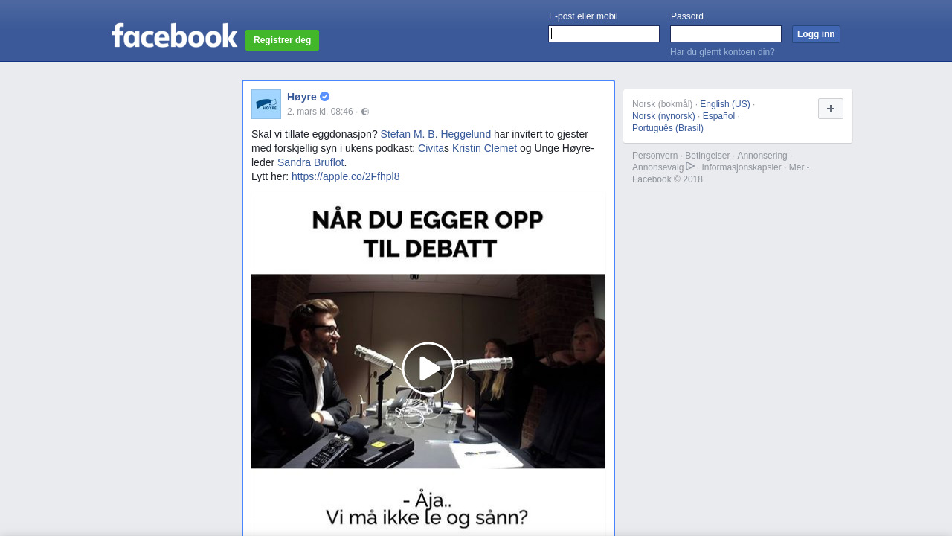
Task: Open the Personvern footer link
Action: pos(655,156)
